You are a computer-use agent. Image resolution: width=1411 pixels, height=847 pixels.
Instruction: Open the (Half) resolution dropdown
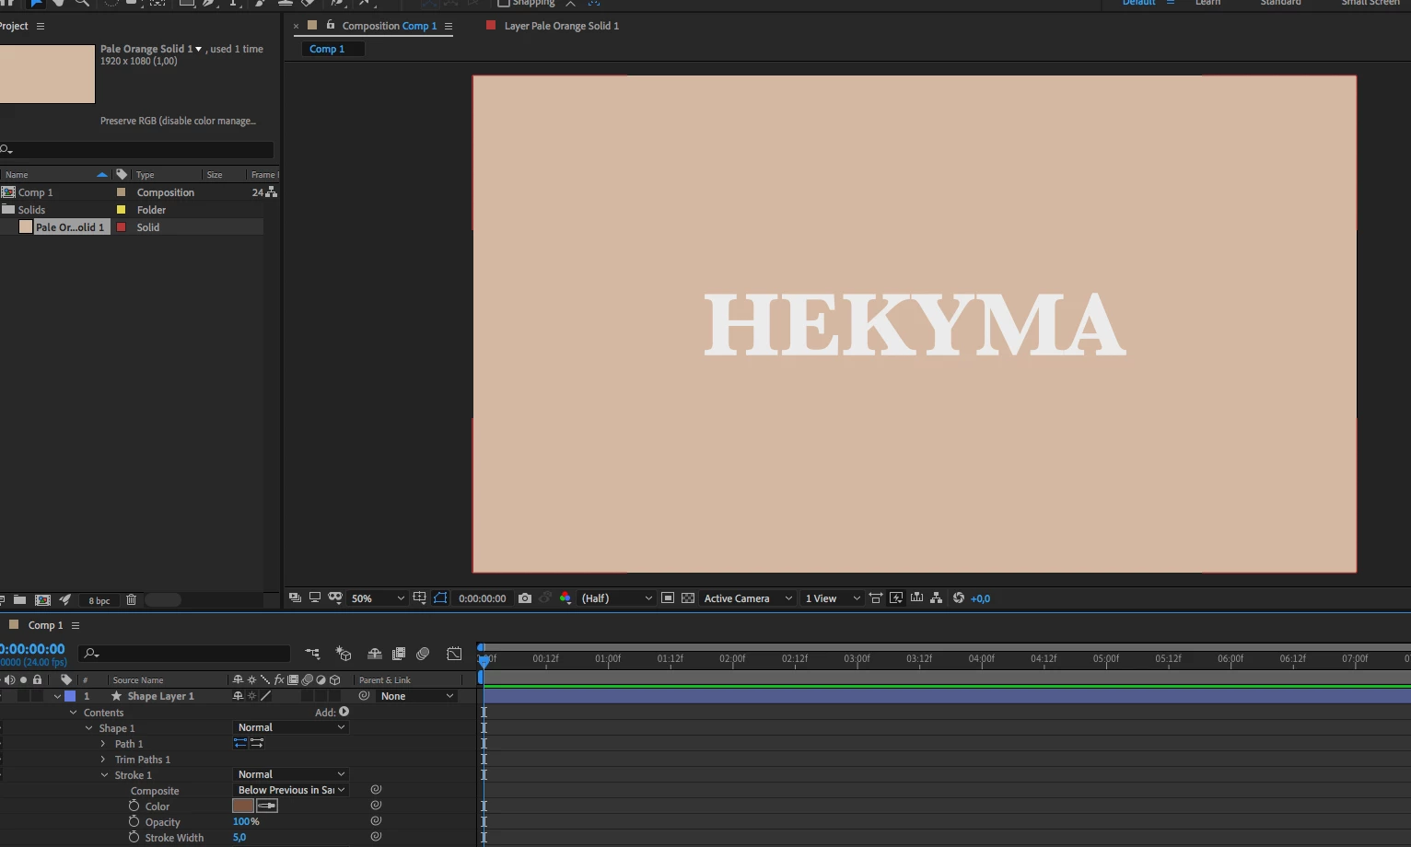(x=616, y=598)
